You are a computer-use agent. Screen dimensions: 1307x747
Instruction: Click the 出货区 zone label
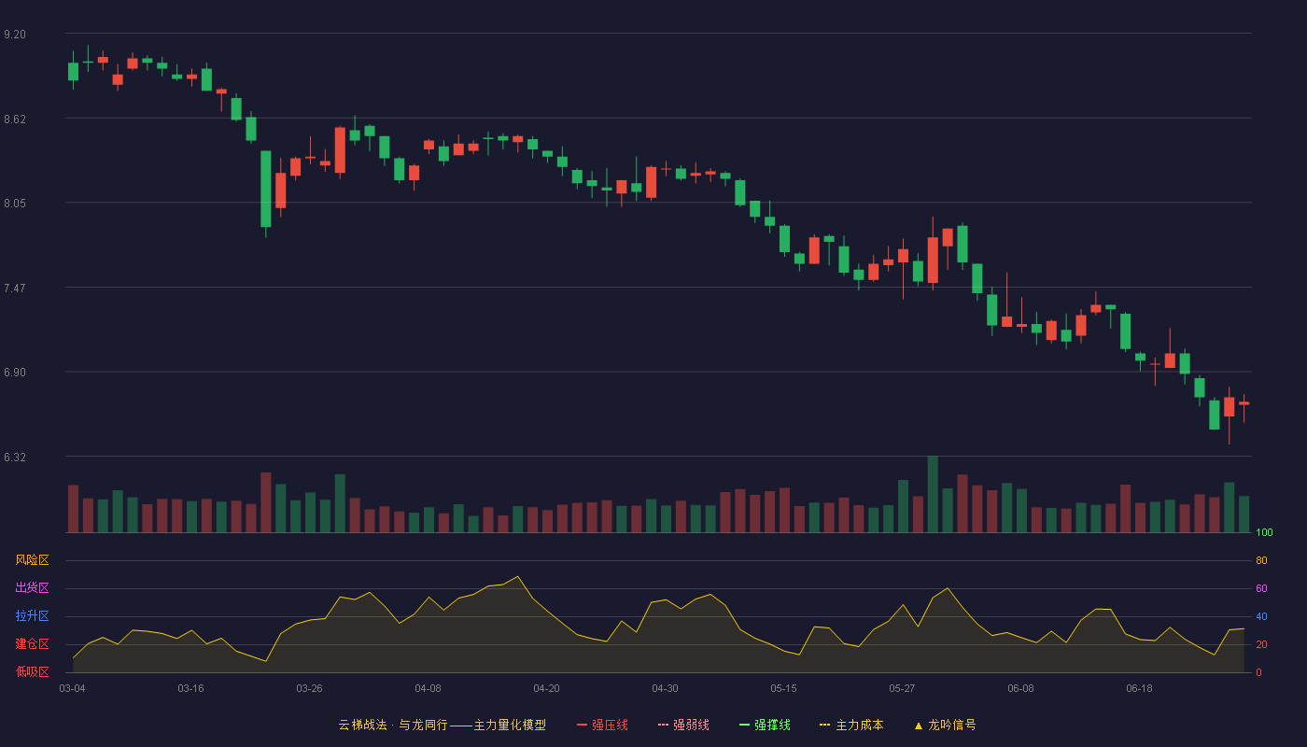coord(32,588)
